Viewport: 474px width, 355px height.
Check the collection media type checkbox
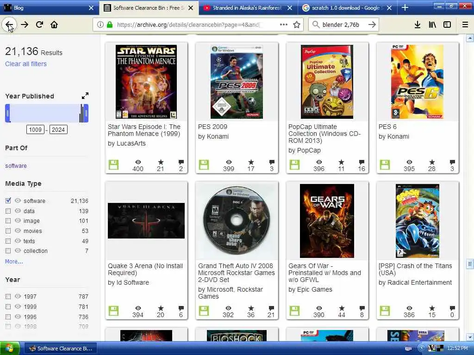coord(8,251)
